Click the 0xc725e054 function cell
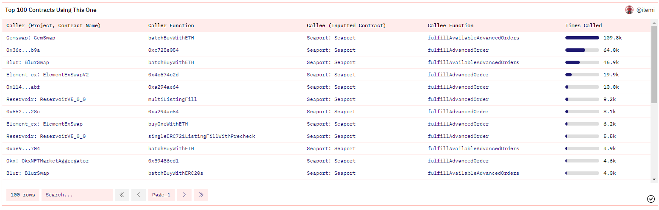The width and height of the screenshot is (659, 210). pyautogui.click(x=164, y=50)
